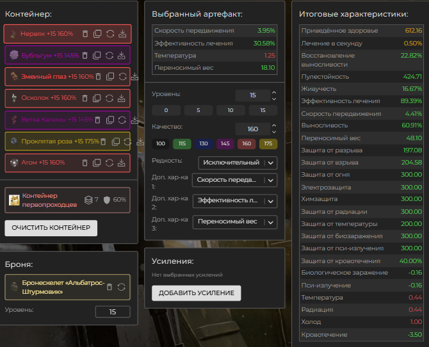This screenshot has height=347, width=429.
Task: Replace the Червяк artifact
Action: 110,34
